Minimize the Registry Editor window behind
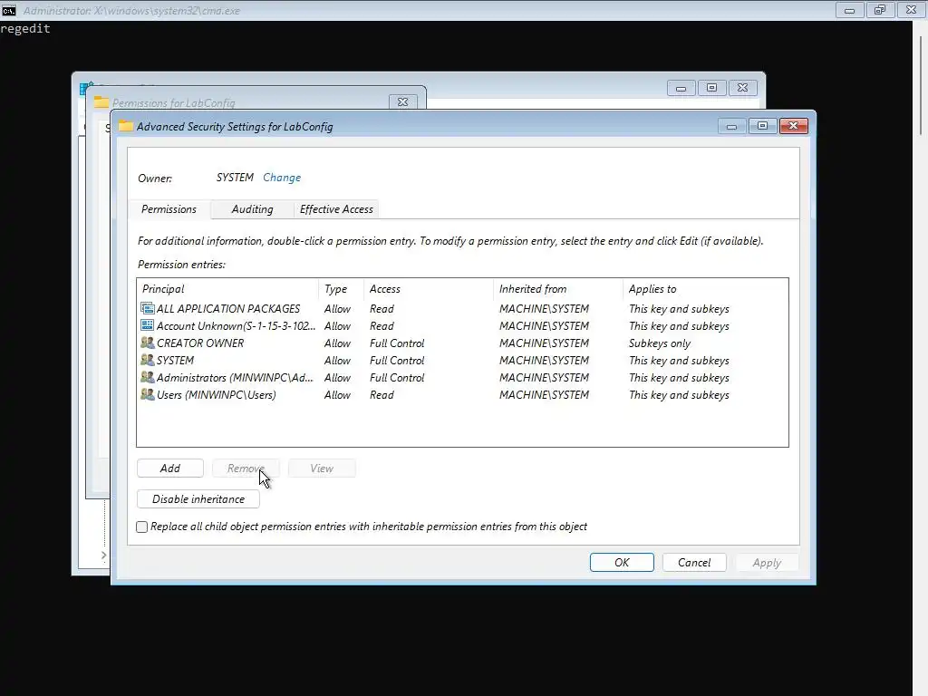Screen dimensions: 928x696 pos(681,88)
